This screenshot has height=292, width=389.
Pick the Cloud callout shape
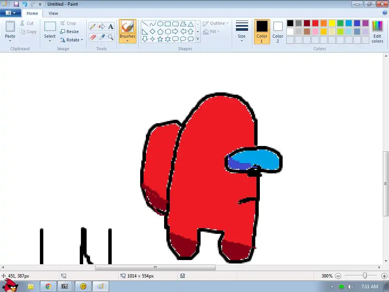191,39
